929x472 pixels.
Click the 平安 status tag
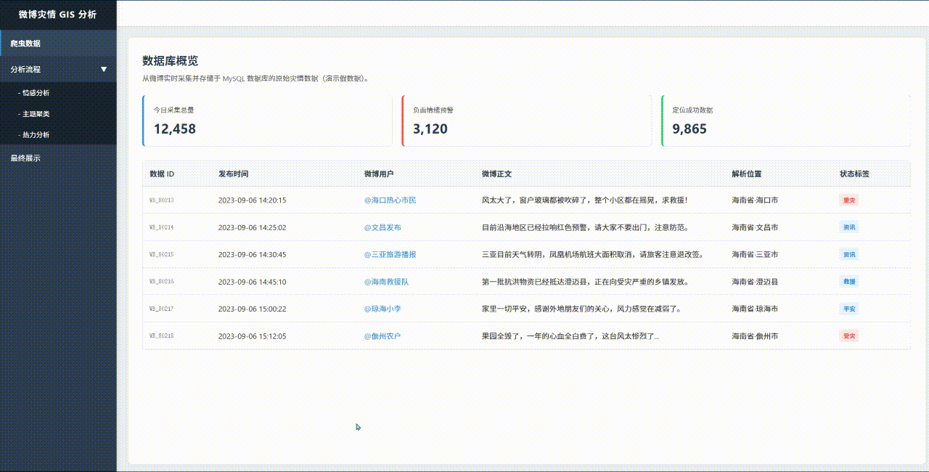pos(848,309)
